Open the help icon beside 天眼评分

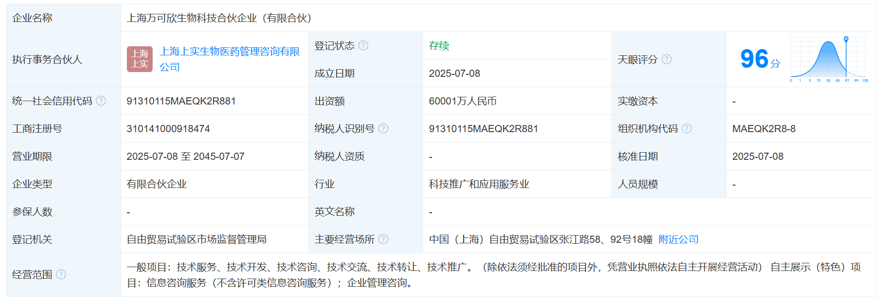point(667,59)
